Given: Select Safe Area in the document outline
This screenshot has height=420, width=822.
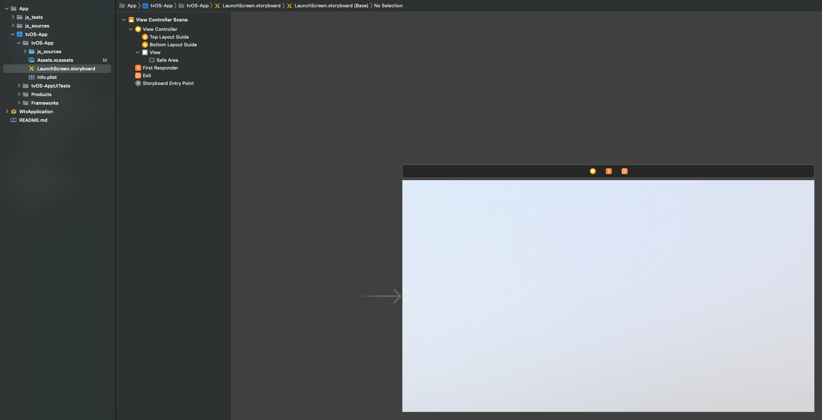Looking at the screenshot, I should click(167, 60).
